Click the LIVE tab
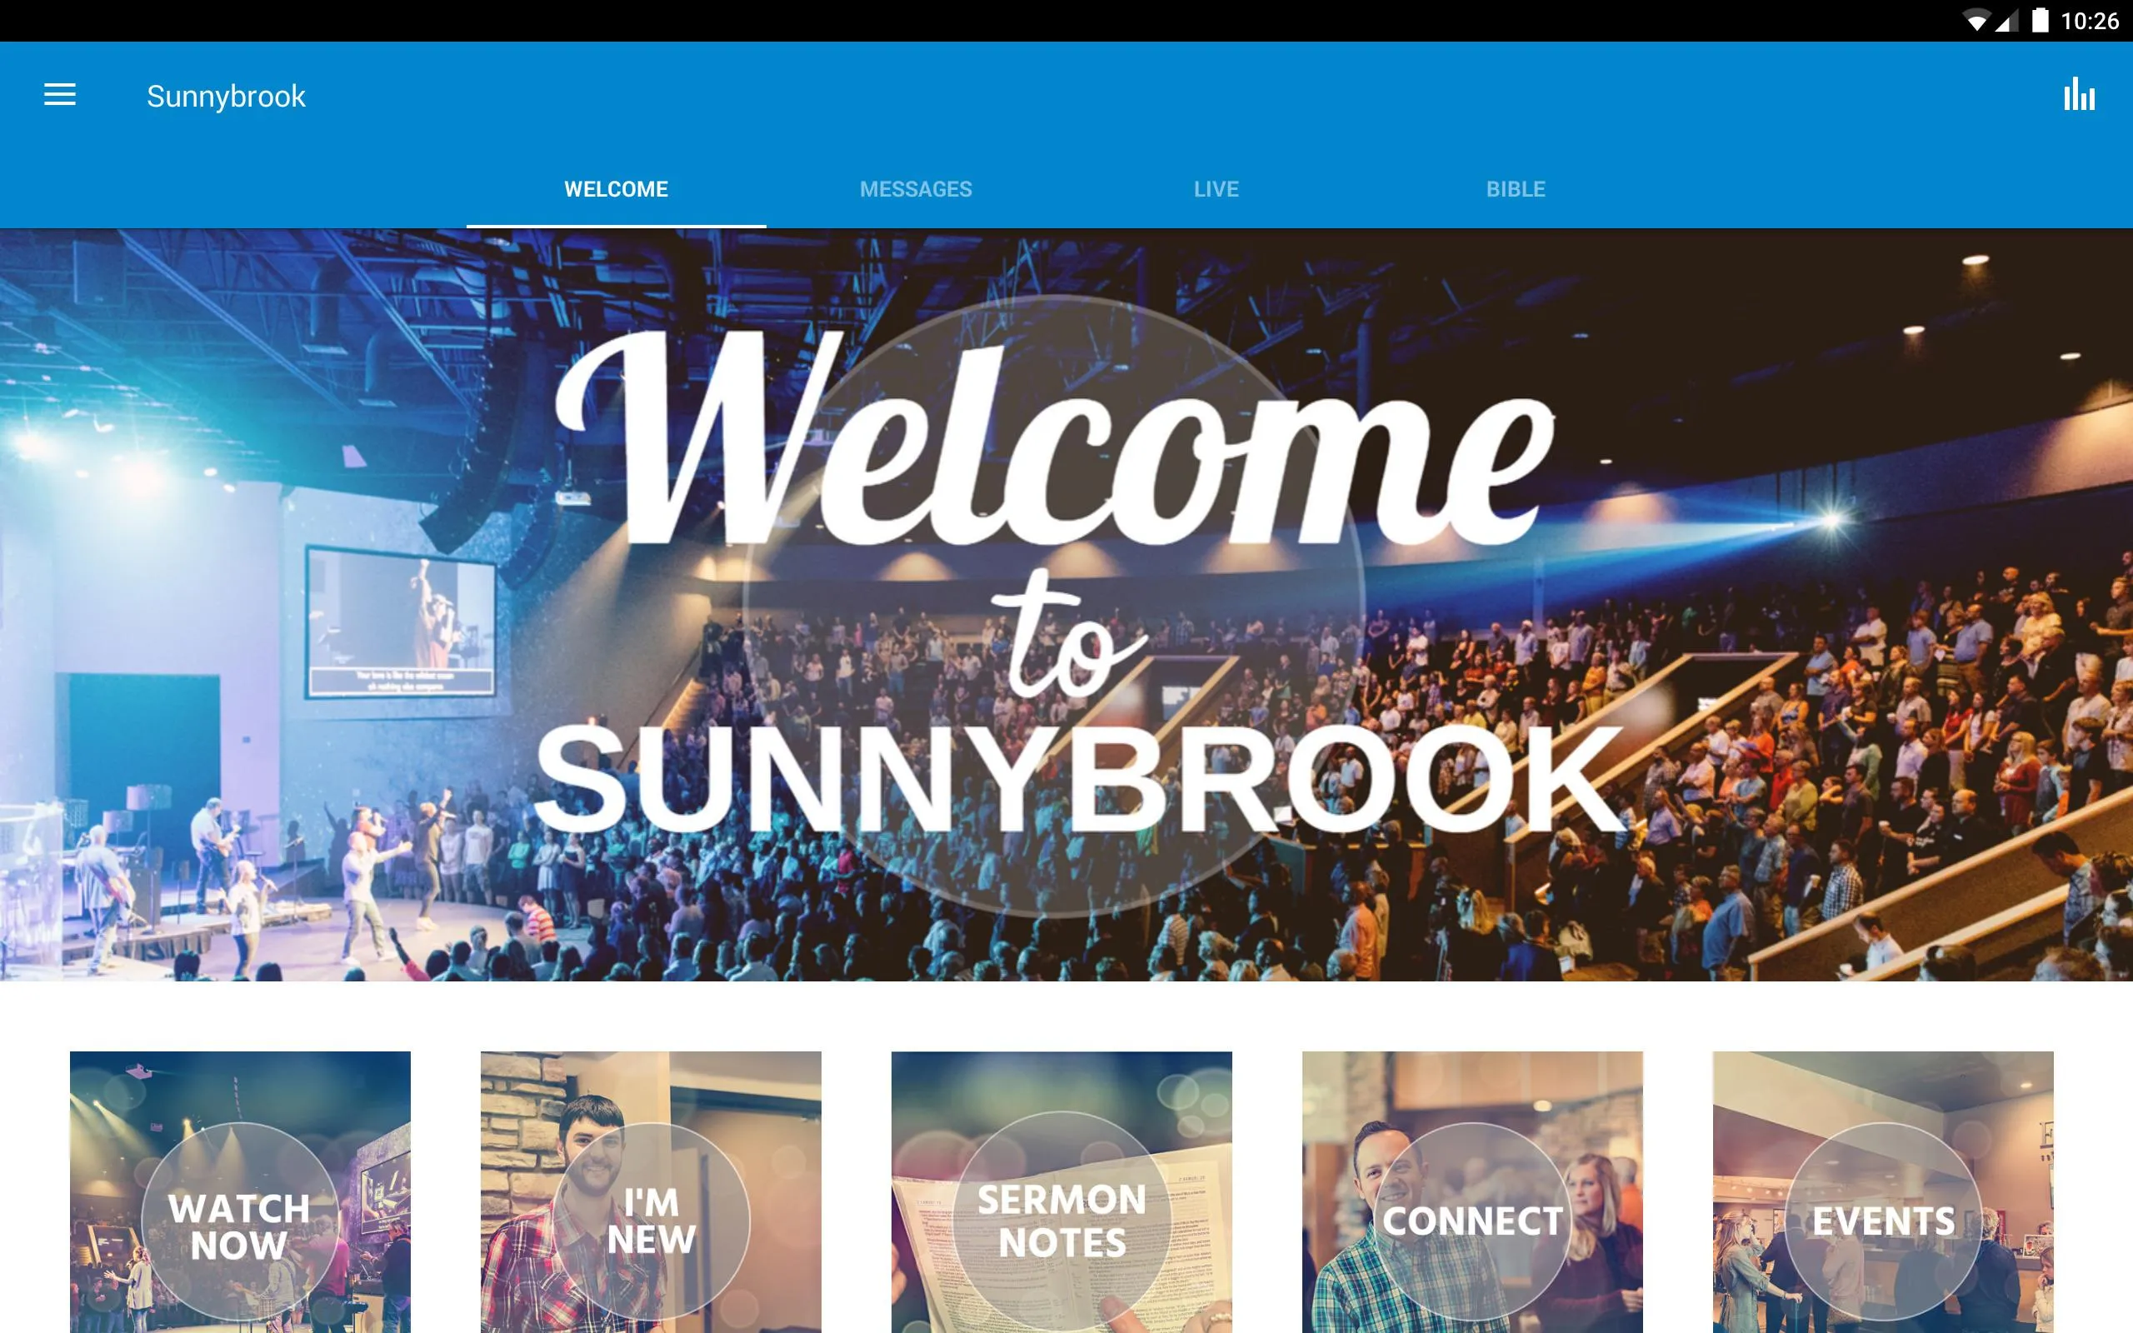 tap(1216, 189)
